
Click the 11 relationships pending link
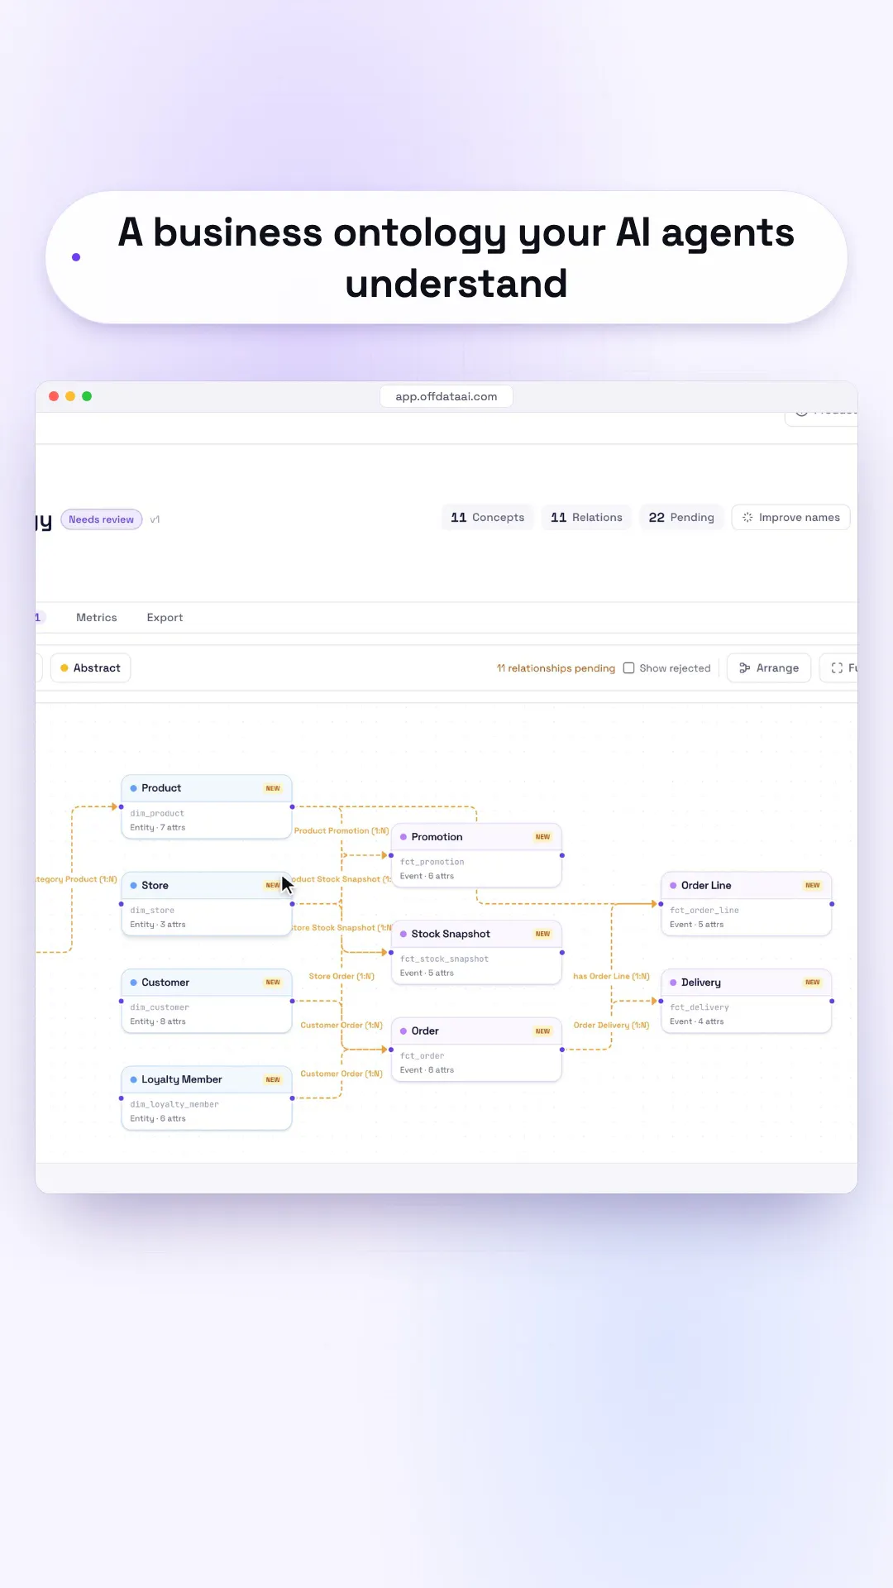pos(556,668)
